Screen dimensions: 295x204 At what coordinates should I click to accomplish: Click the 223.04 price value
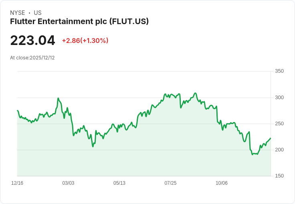[32, 41]
